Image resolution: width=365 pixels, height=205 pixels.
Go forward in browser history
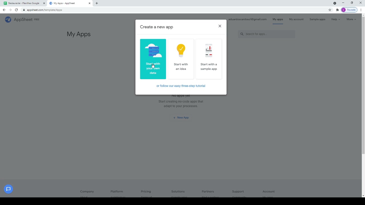[x=10, y=10]
